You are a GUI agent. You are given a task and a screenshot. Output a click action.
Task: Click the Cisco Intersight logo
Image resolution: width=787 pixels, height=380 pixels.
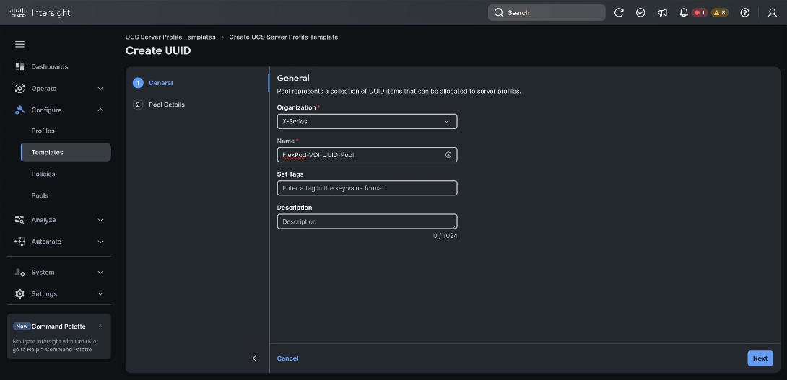(x=40, y=12)
